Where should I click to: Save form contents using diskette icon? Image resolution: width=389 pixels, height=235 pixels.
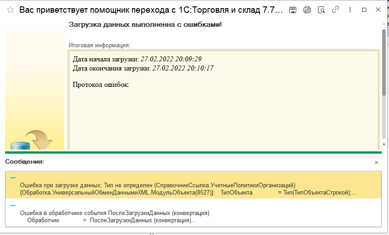click(293, 10)
